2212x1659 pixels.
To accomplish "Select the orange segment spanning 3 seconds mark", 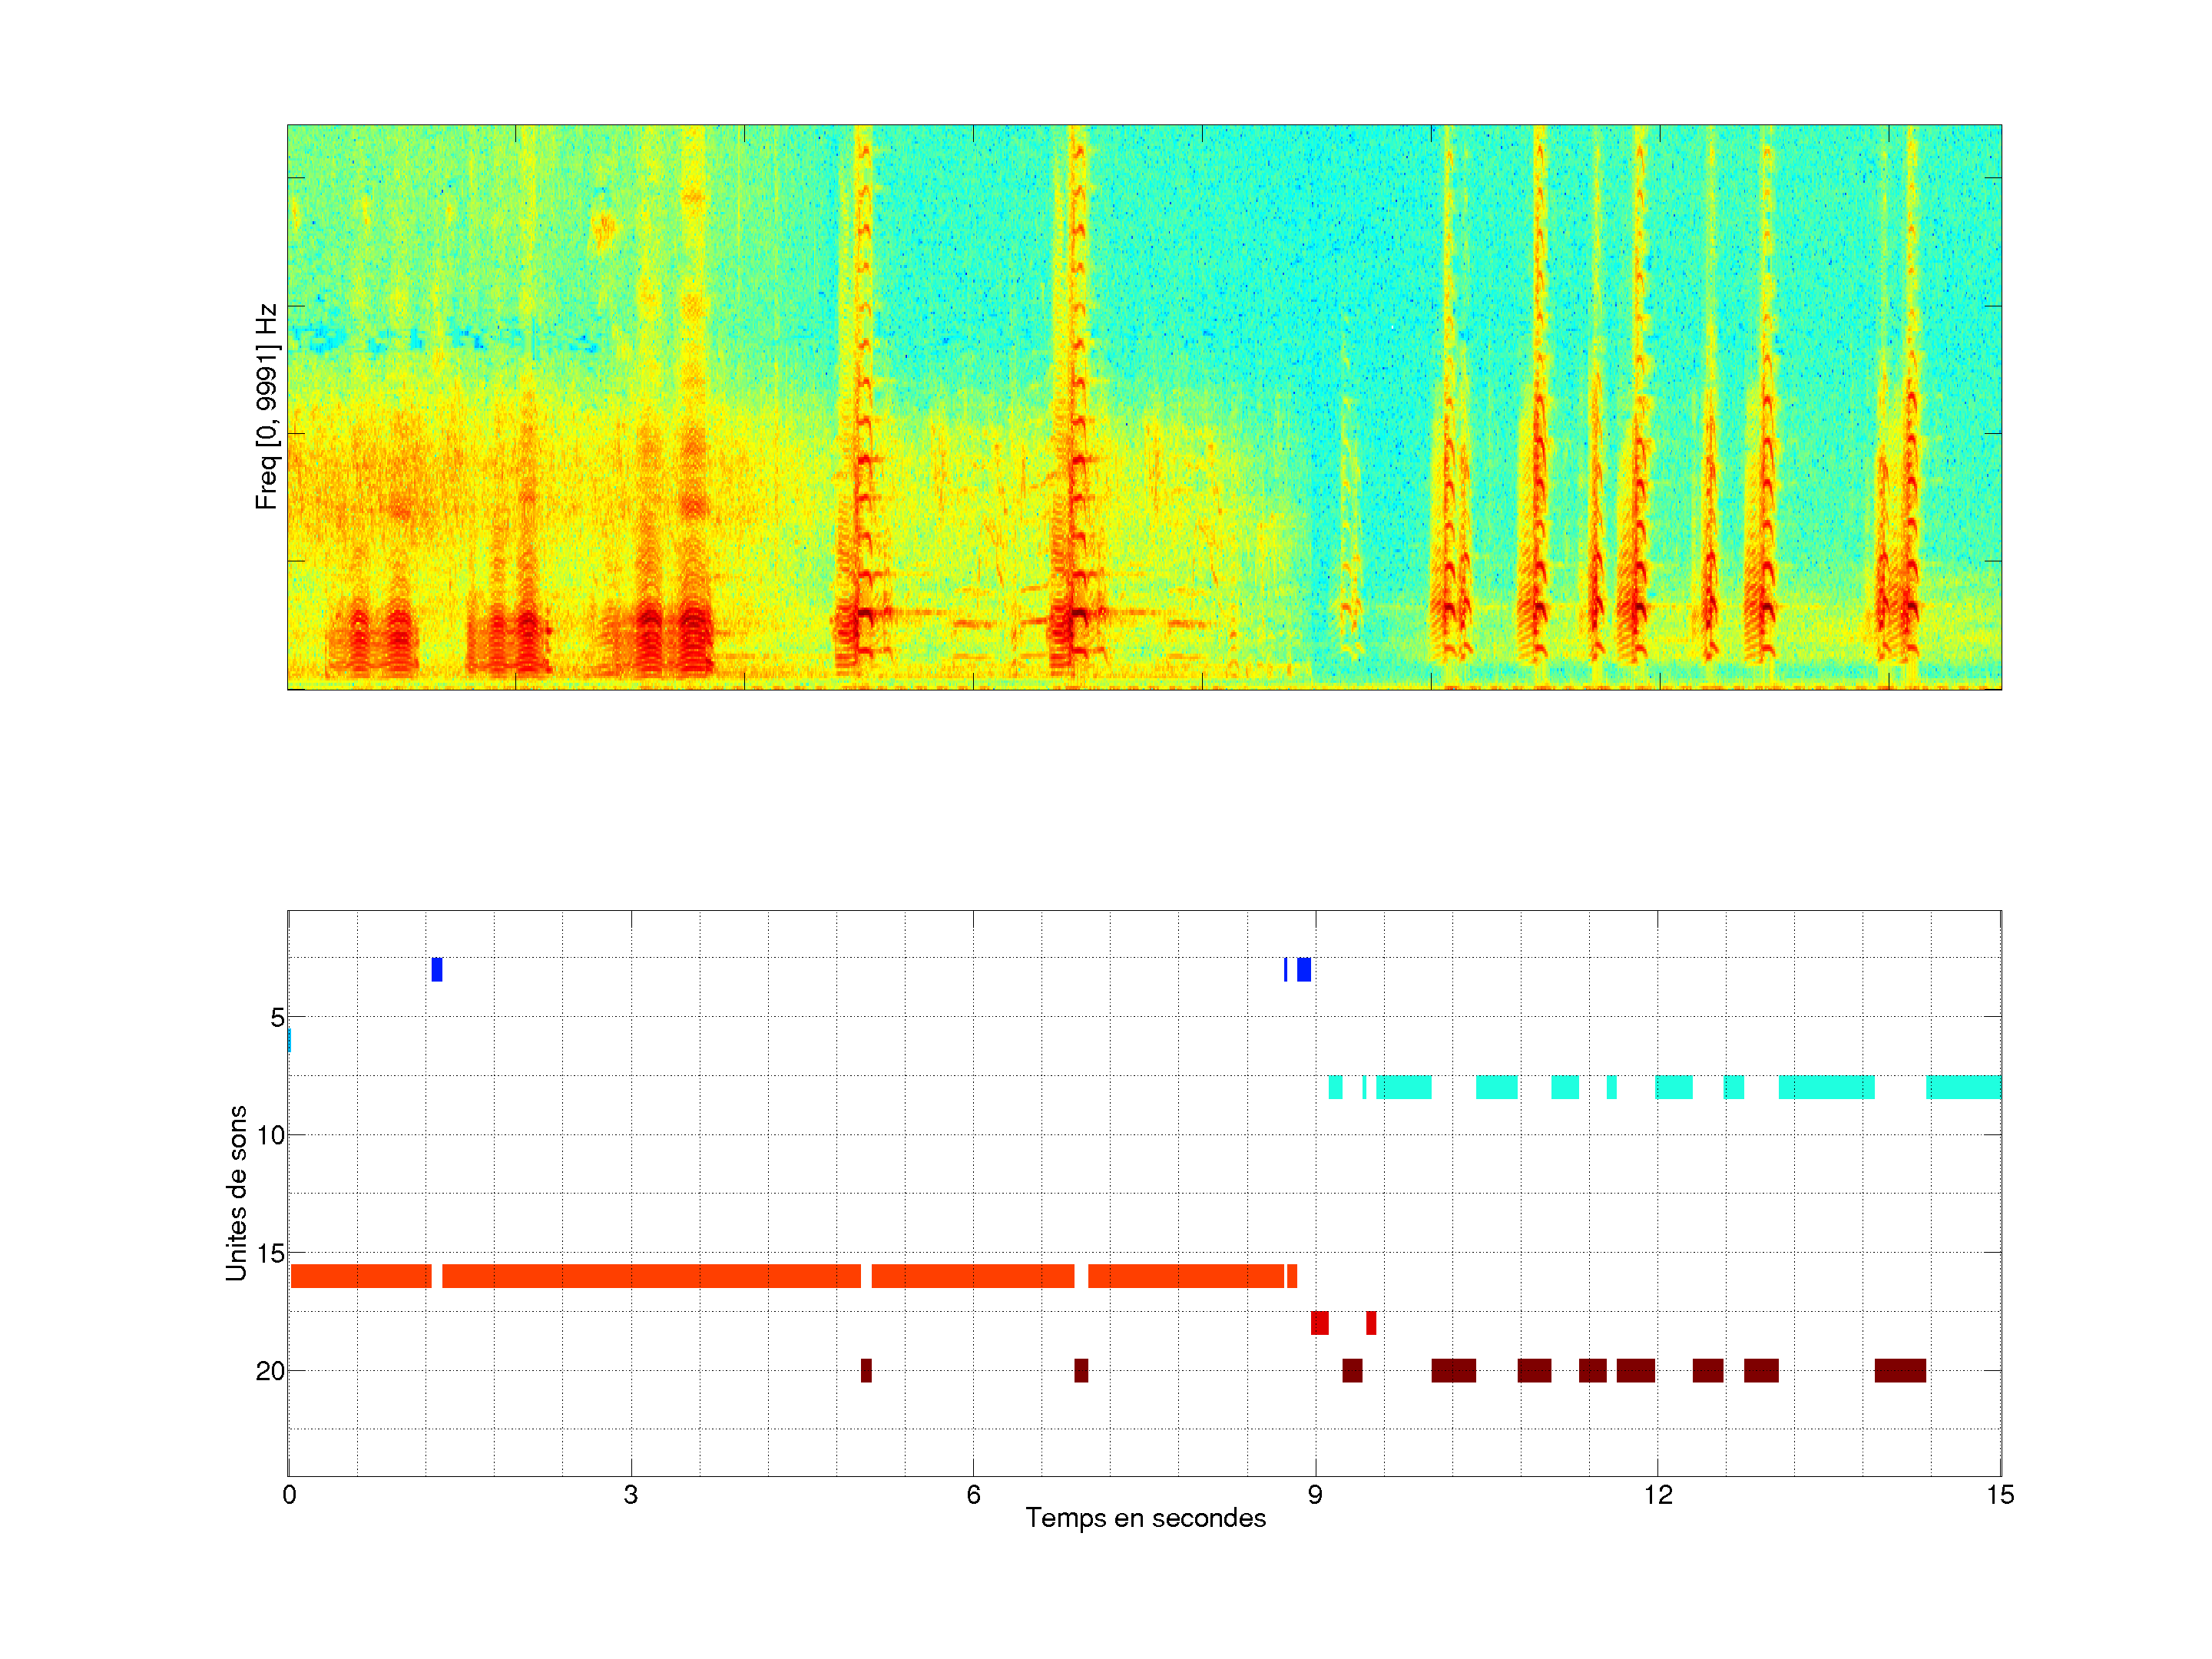I will click(x=651, y=1276).
